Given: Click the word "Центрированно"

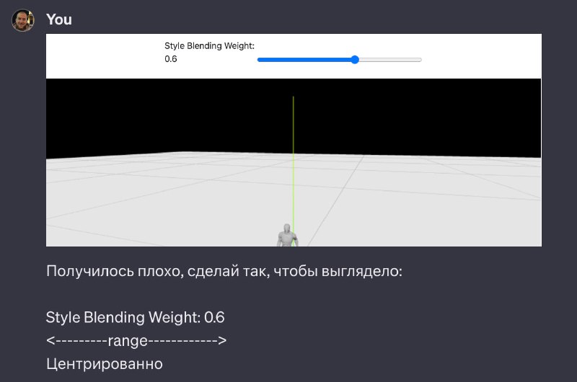Looking at the screenshot, I should pyautogui.click(x=105, y=364).
